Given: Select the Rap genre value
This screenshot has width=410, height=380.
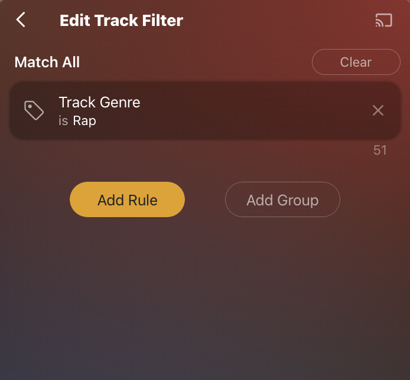Looking at the screenshot, I should tap(84, 121).
